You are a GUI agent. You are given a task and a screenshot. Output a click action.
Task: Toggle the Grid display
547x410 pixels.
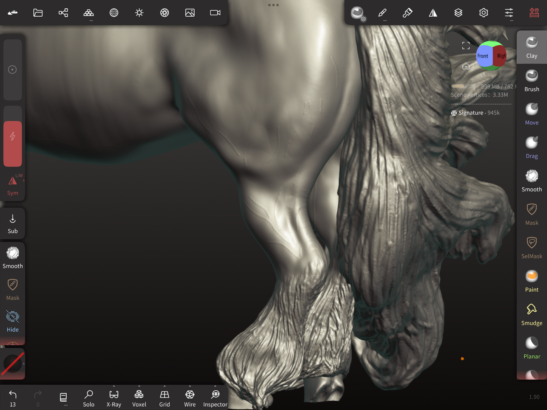[x=164, y=398]
